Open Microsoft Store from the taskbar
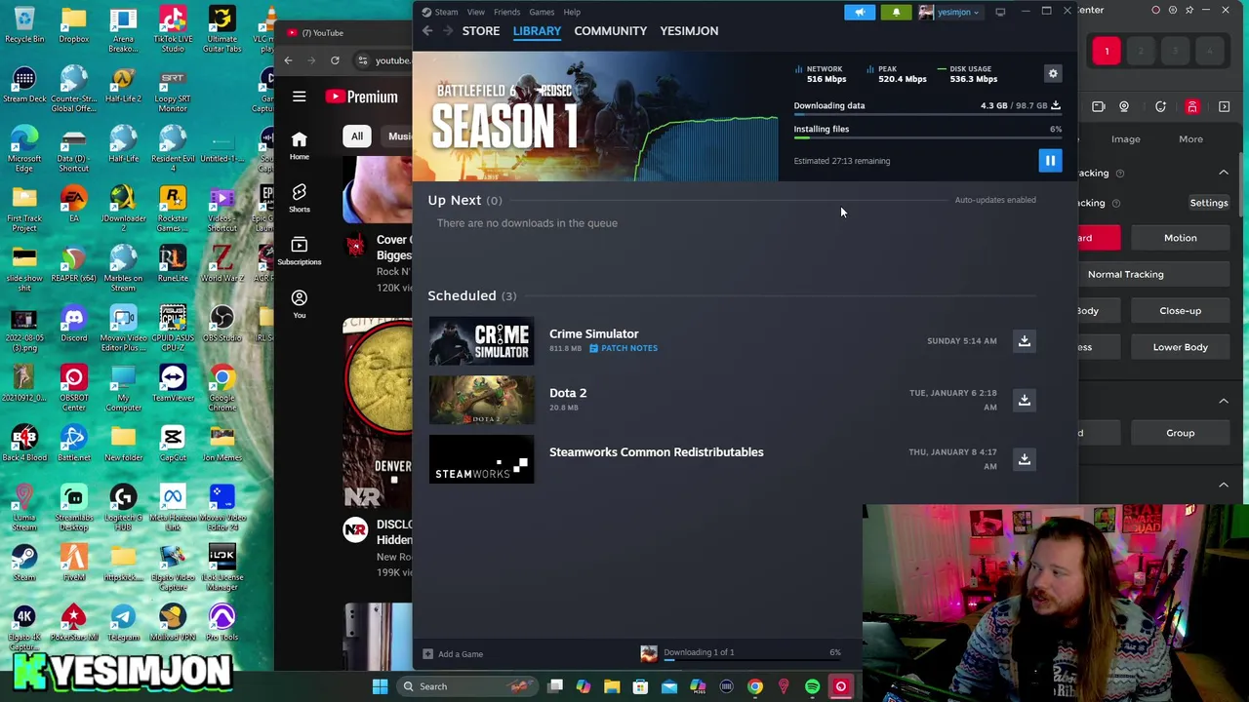This screenshot has height=702, width=1249. pos(640,686)
